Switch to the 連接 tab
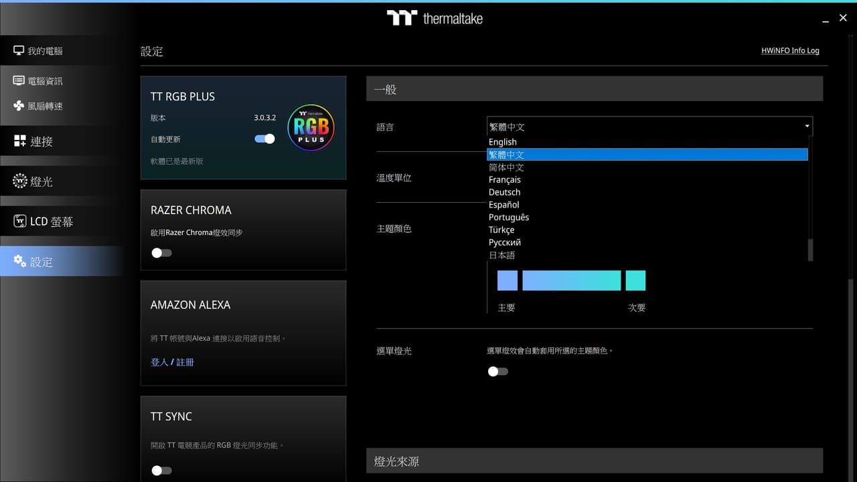 coord(62,141)
